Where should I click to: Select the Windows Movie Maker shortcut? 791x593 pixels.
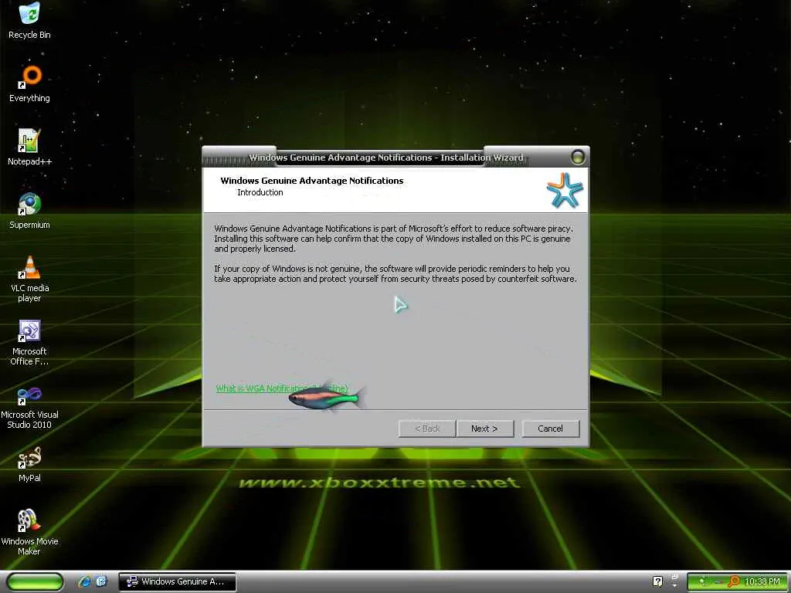pyautogui.click(x=30, y=532)
